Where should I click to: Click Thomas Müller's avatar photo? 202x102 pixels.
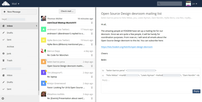pyautogui.click(x=43, y=18)
